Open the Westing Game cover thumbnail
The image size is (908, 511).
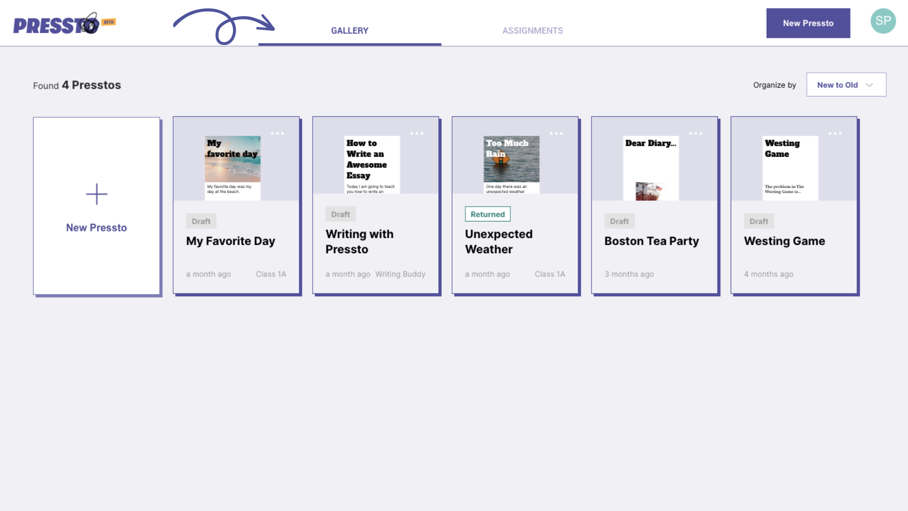point(790,167)
